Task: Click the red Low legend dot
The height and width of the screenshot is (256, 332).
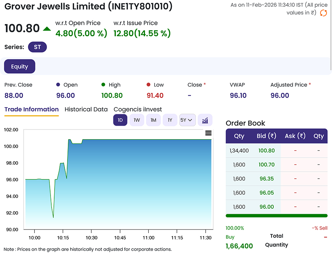Action: click(148, 84)
